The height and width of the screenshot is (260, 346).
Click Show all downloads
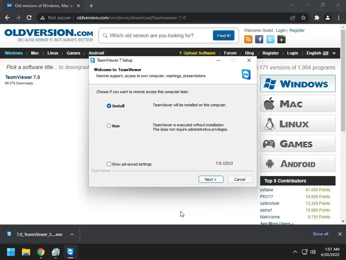click(x=320, y=234)
